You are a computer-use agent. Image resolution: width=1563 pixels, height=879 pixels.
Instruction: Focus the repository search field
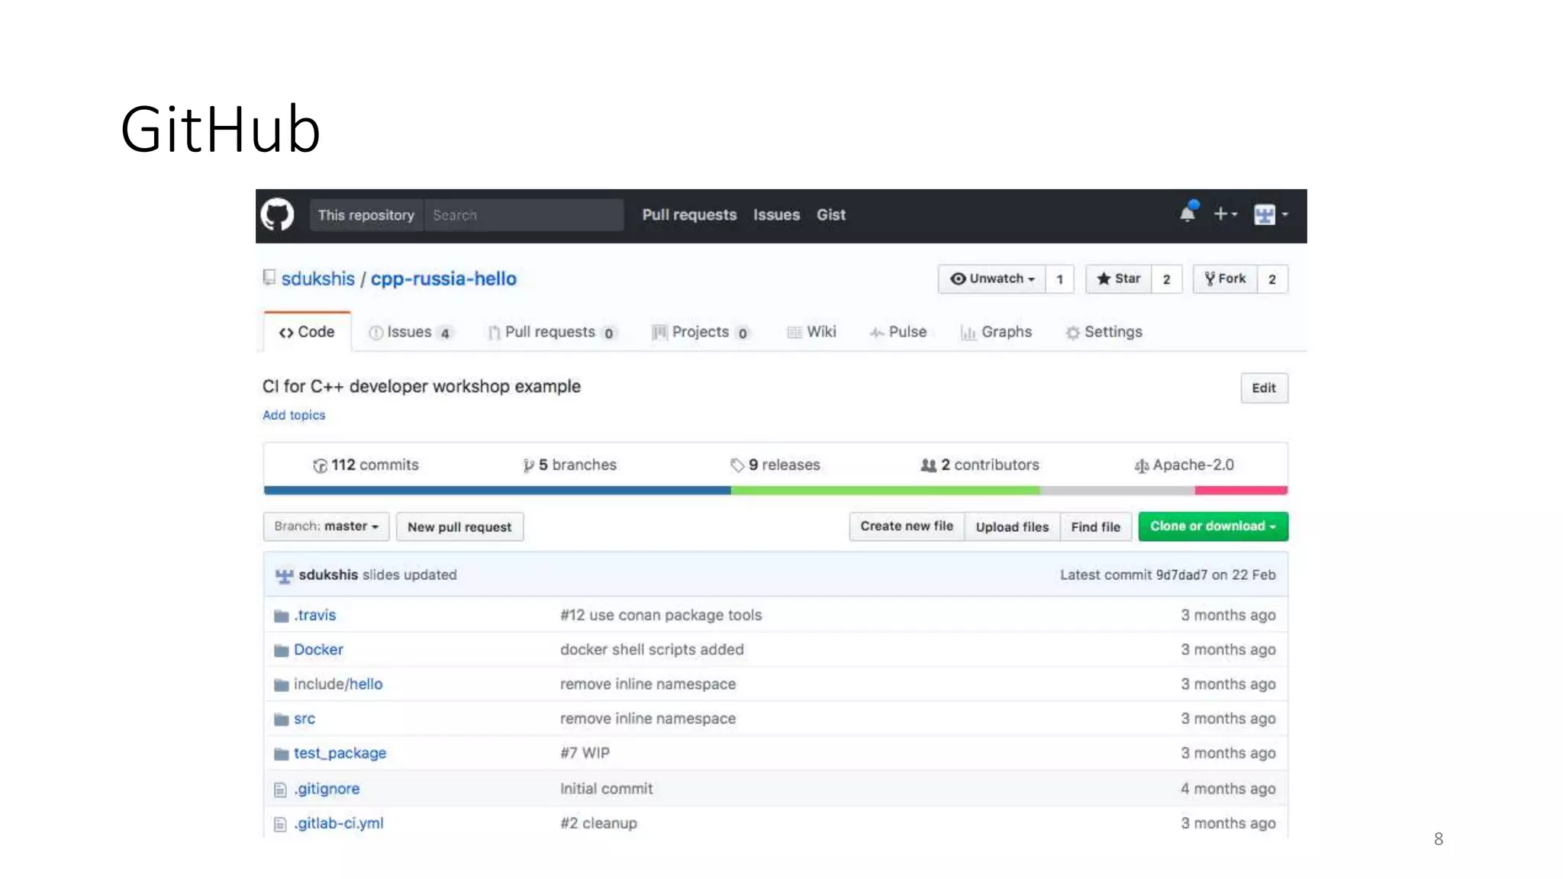click(x=524, y=215)
